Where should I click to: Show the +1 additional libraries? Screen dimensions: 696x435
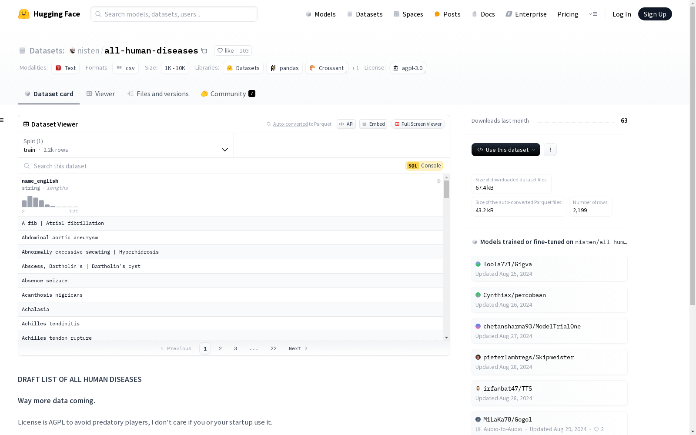click(355, 68)
